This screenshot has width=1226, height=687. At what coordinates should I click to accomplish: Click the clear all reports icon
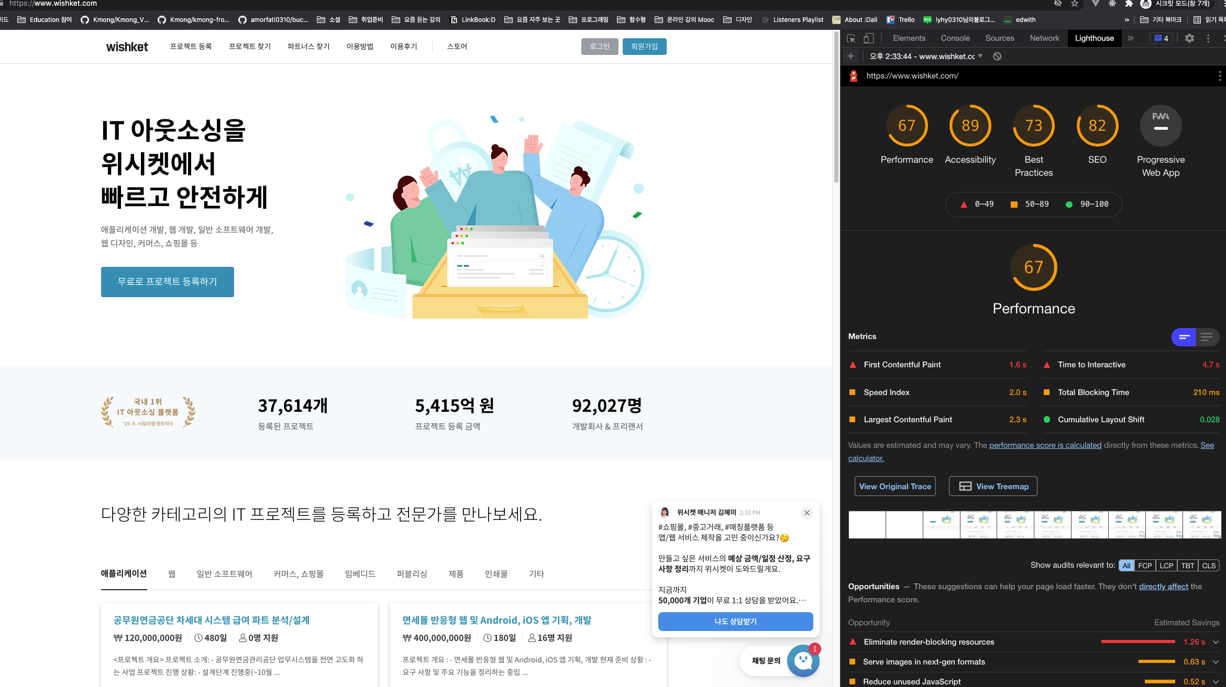pyautogui.click(x=997, y=56)
